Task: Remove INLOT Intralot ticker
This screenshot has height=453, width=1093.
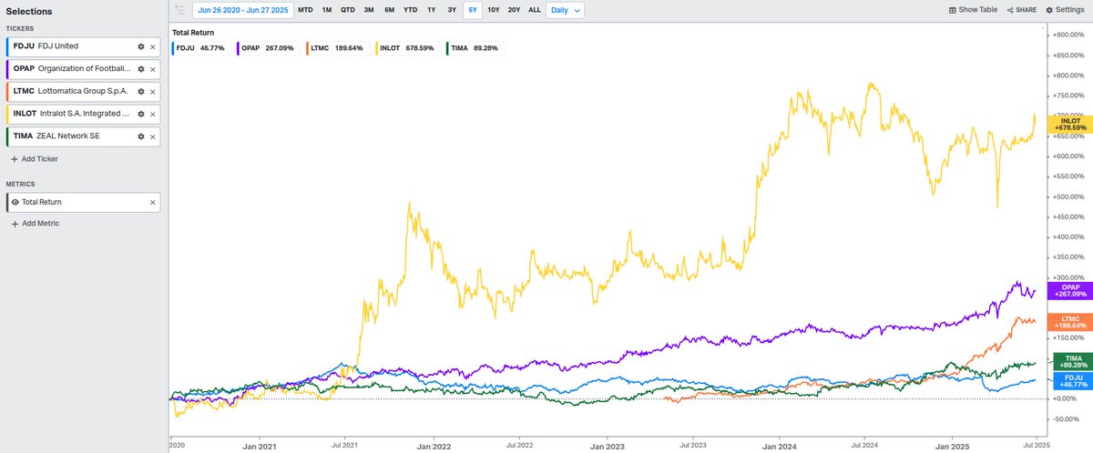Action: click(x=152, y=114)
